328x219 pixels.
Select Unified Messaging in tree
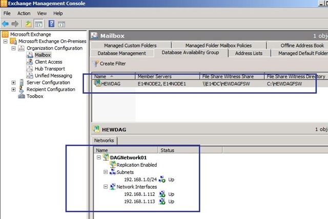click(x=53, y=76)
